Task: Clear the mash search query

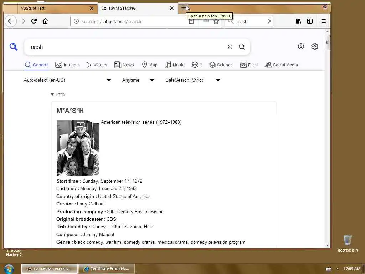Action: click(230, 47)
